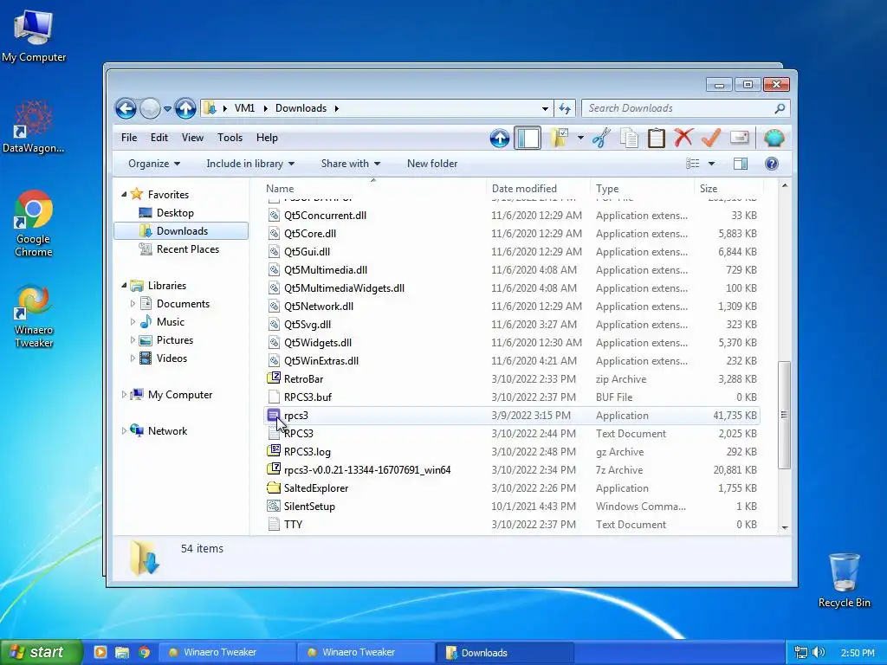Click the Back navigation arrow

pyautogui.click(x=126, y=108)
